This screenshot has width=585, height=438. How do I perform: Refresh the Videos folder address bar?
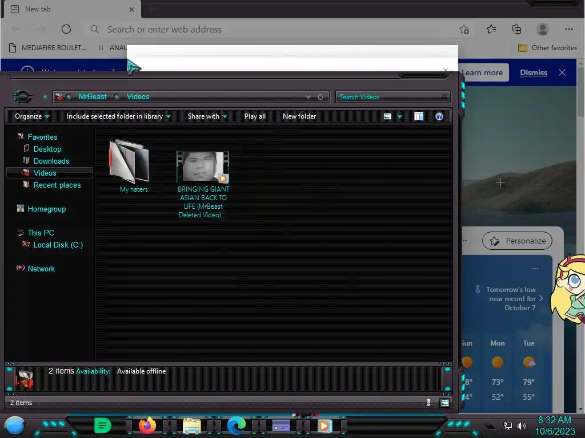click(320, 97)
